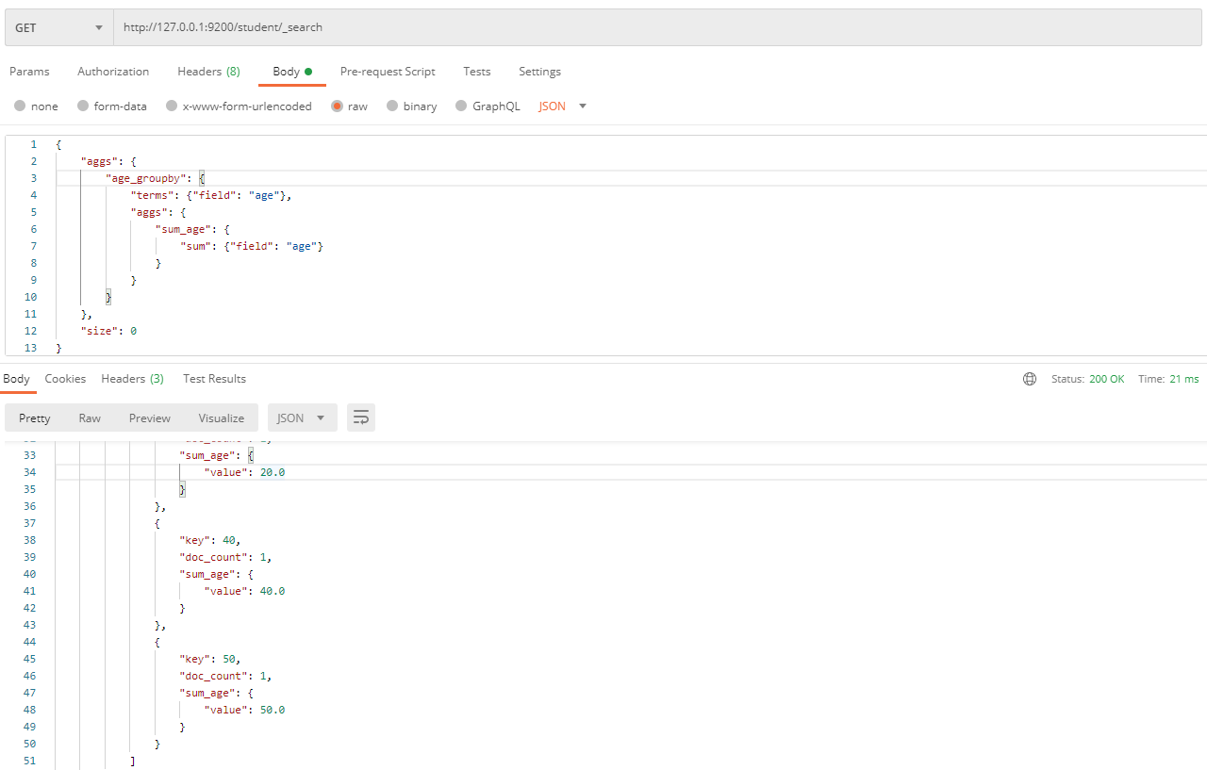Select the none body type
Screen dimensions: 1207x770
[x=36, y=106]
